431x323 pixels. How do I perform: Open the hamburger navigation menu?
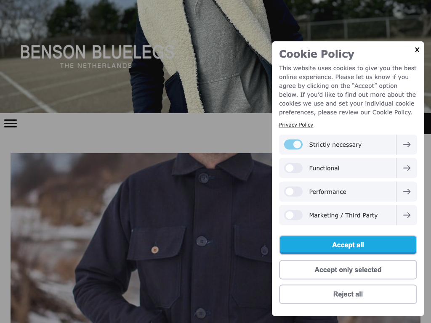[x=11, y=123]
